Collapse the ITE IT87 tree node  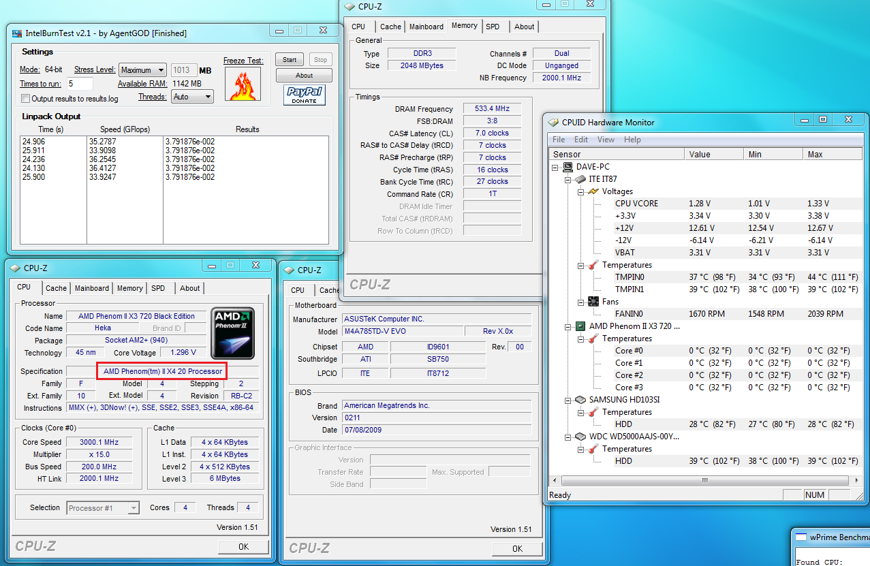[568, 179]
